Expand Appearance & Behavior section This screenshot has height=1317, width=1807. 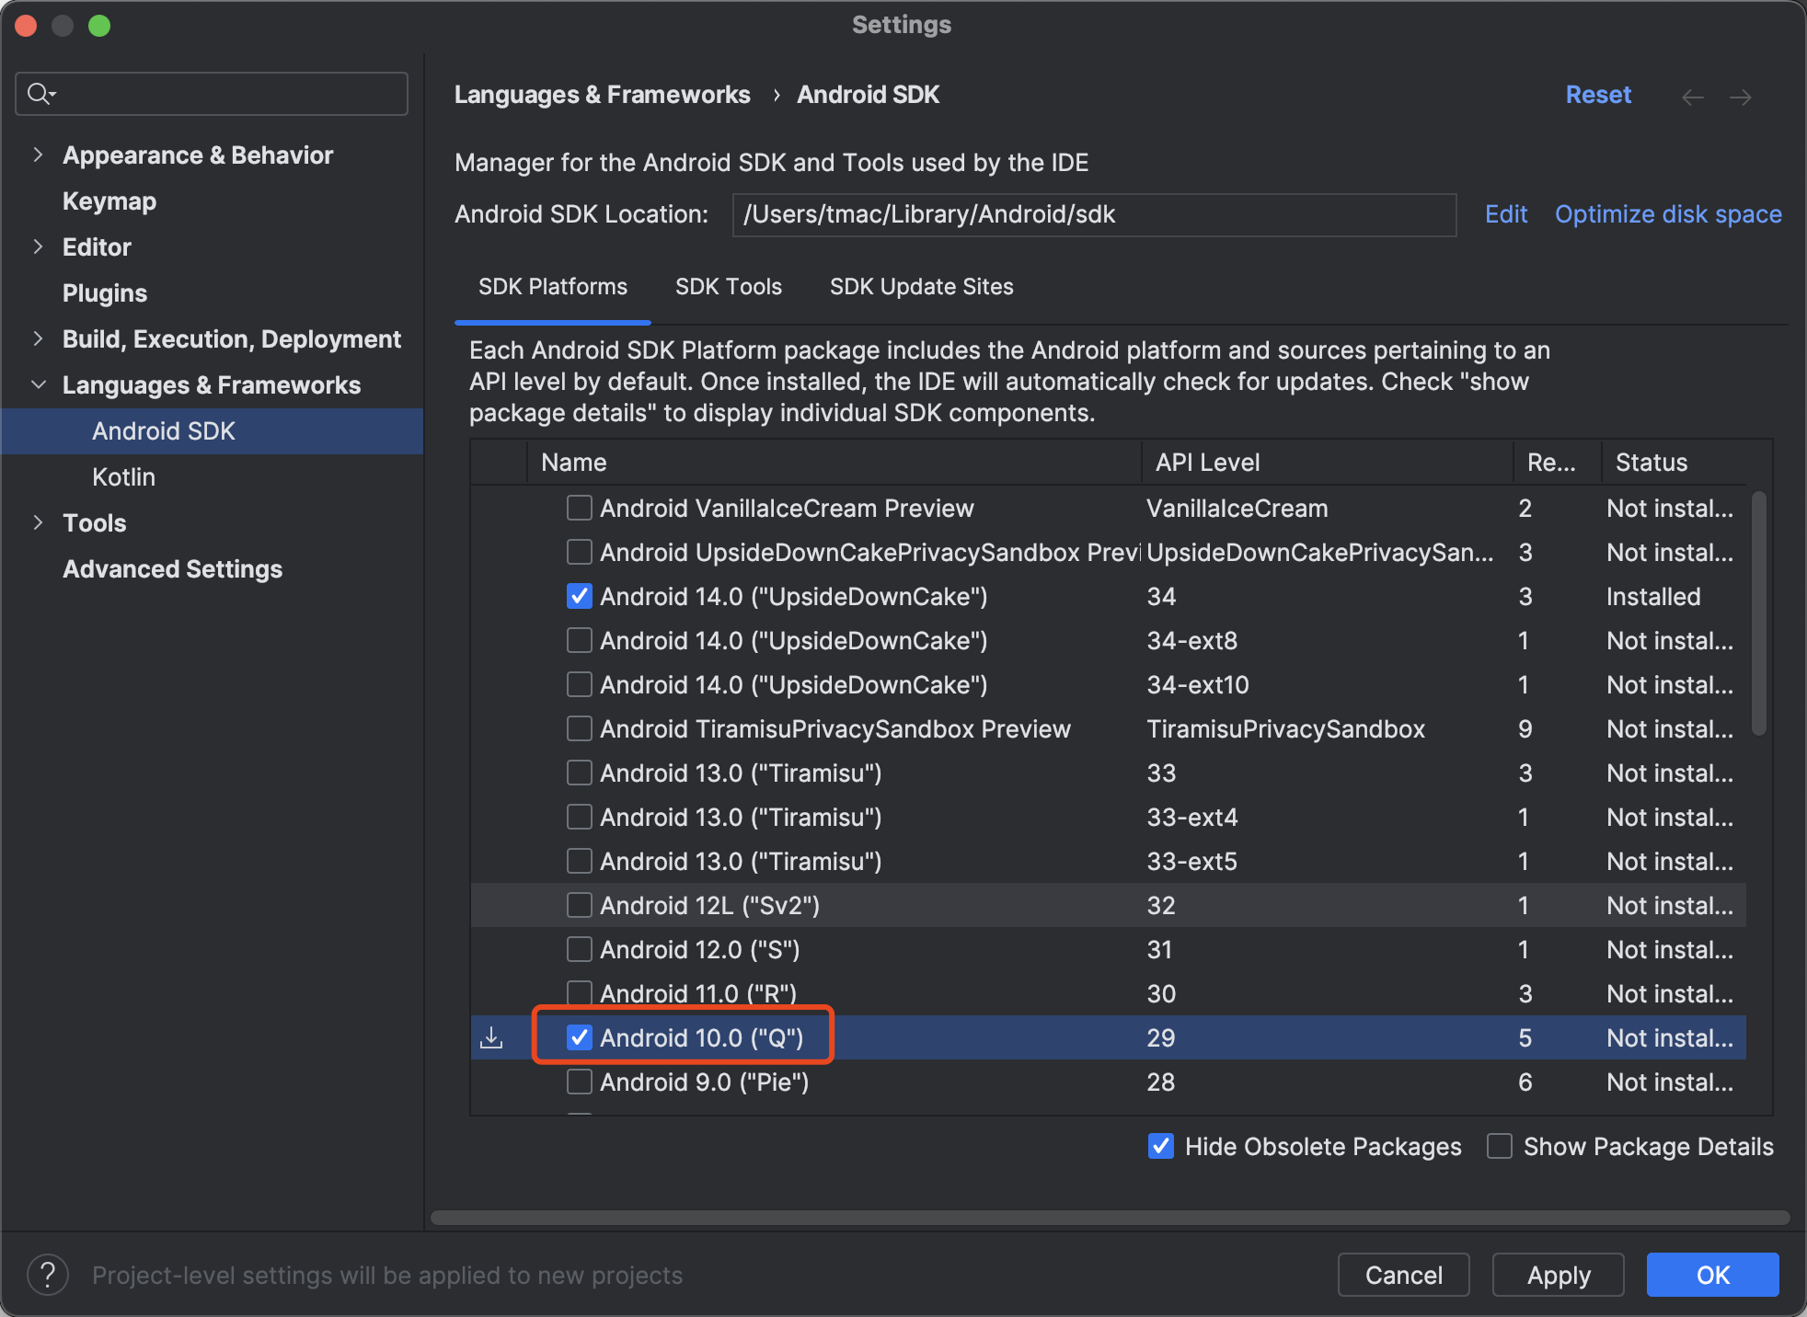tap(38, 155)
